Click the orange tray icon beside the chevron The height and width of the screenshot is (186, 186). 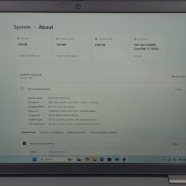point(169,160)
